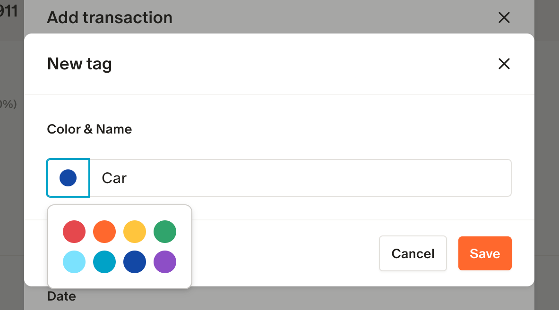This screenshot has width=559, height=310.
Task: Save the new Car tag
Action: 485,253
